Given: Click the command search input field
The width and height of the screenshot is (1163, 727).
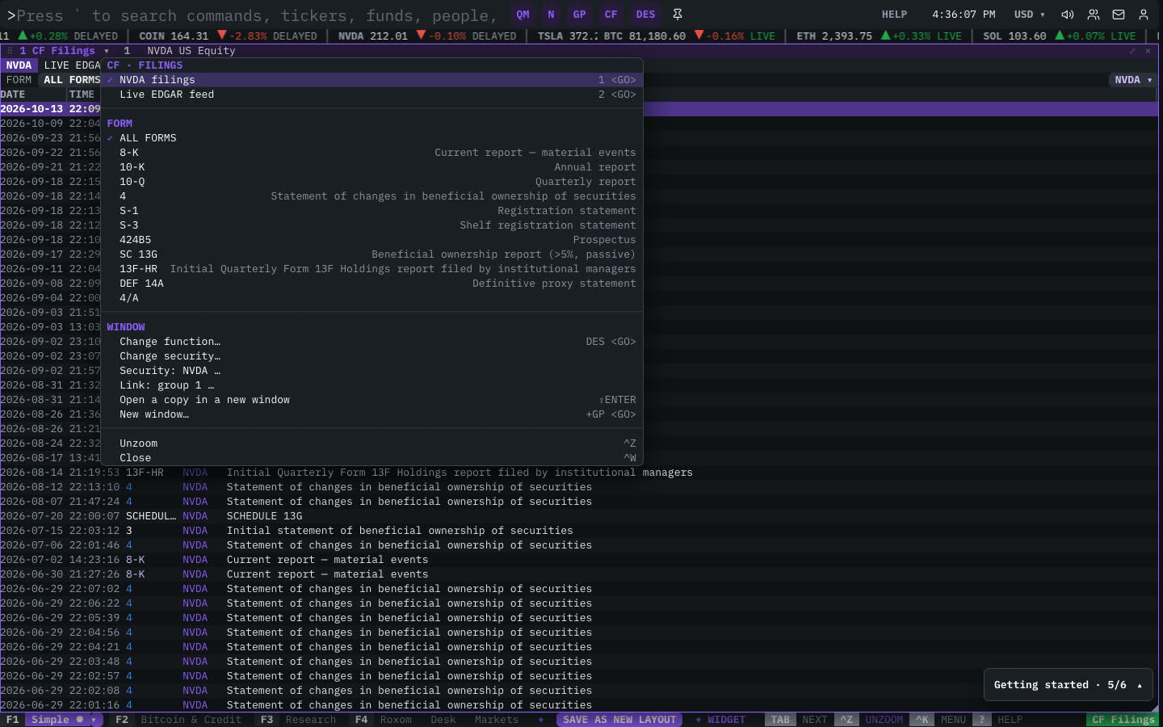Looking at the screenshot, I should coord(254,15).
